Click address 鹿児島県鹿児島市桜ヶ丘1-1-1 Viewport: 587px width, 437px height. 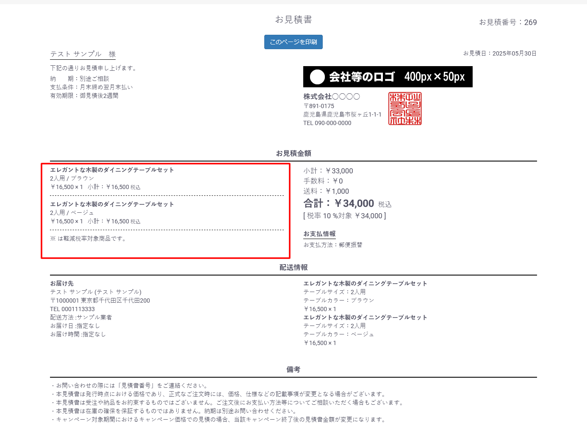[x=342, y=114]
